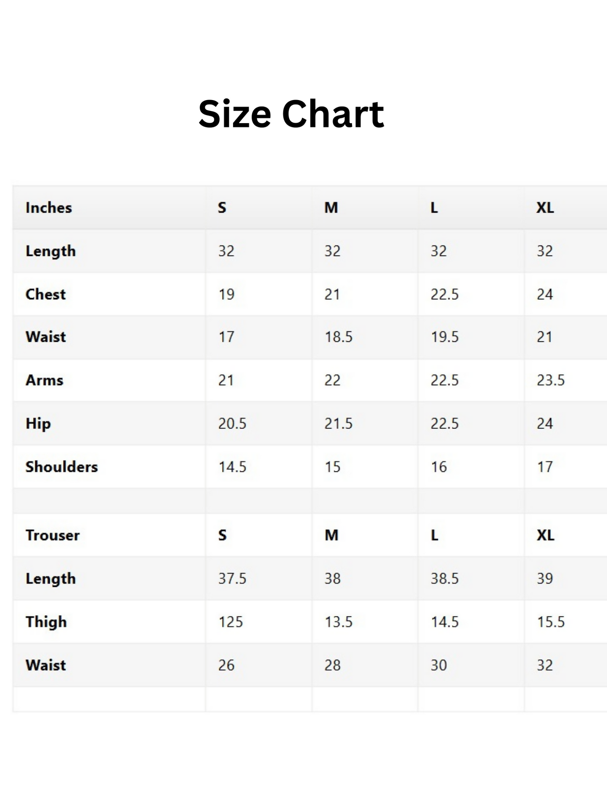
Task: Select the 125 Thigh value for S
Action: point(231,622)
